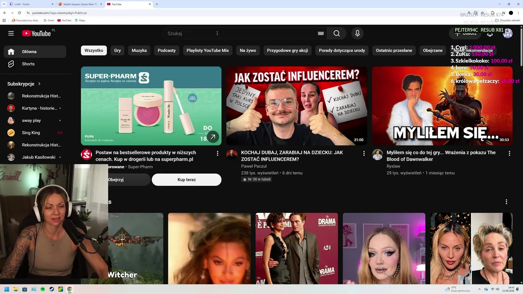Select the Na żywo filter chip
The height and width of the screenshot is (294, 523).
pos(248,50)
